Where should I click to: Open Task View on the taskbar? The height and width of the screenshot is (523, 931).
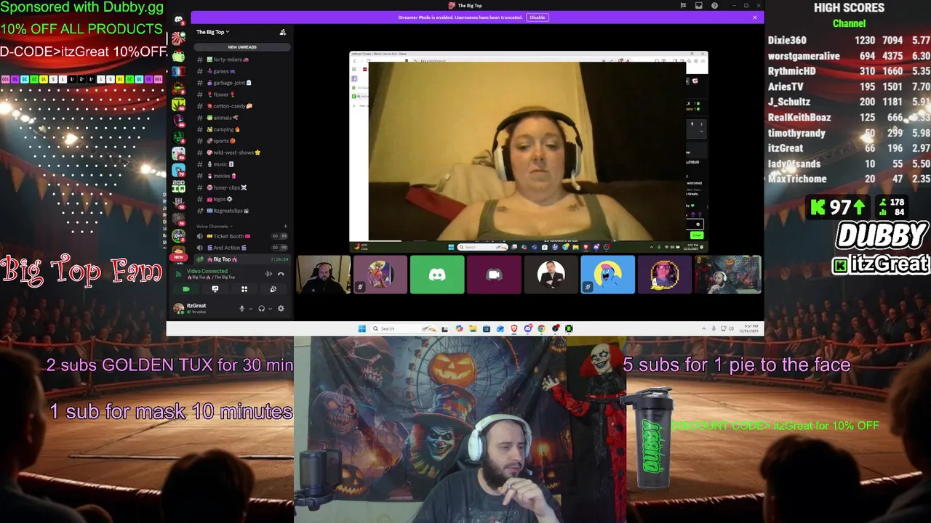click(x=444, y=328)
